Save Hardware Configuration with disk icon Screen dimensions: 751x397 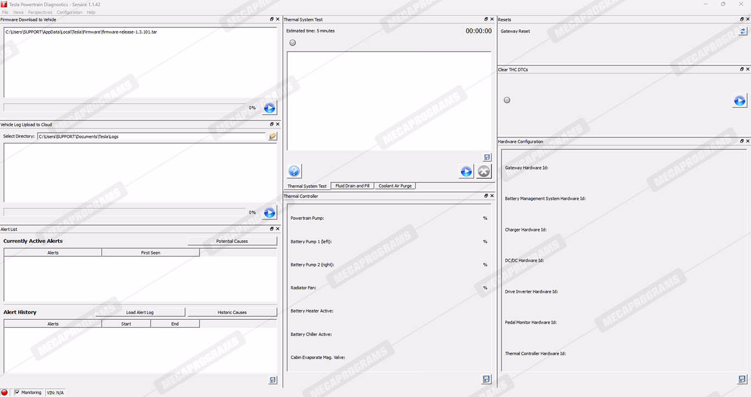point(742,379)
